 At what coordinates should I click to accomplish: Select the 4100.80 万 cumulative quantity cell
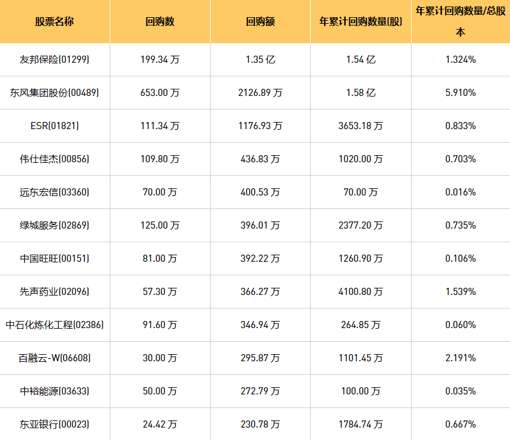pyautogui.click(x=361, y=291)
